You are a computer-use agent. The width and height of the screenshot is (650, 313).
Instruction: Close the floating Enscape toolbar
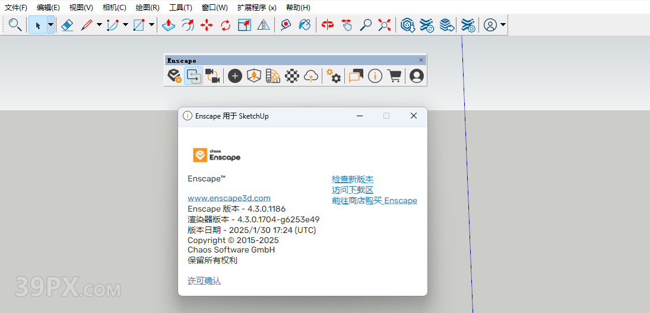(421, 60)
